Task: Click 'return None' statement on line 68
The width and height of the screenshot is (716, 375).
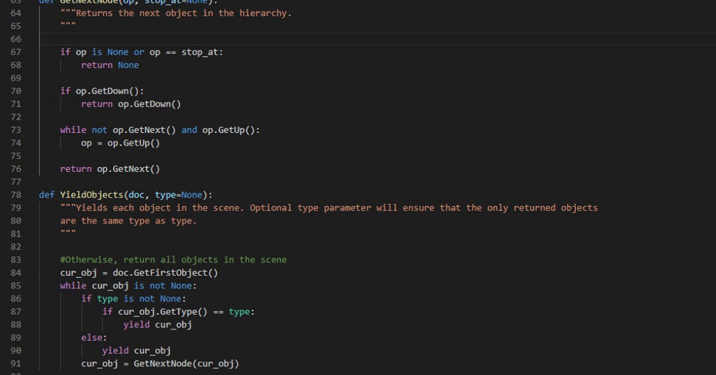Action: point(110,65)
